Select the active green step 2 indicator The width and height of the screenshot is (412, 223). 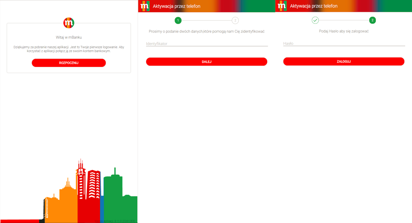pyautogui.click(x=372, y=20)
